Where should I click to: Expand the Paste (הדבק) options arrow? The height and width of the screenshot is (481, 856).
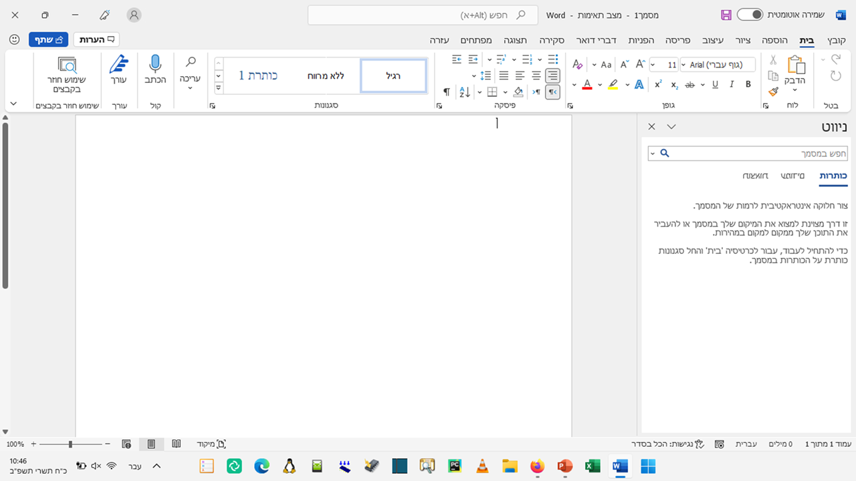click(795, 90)
